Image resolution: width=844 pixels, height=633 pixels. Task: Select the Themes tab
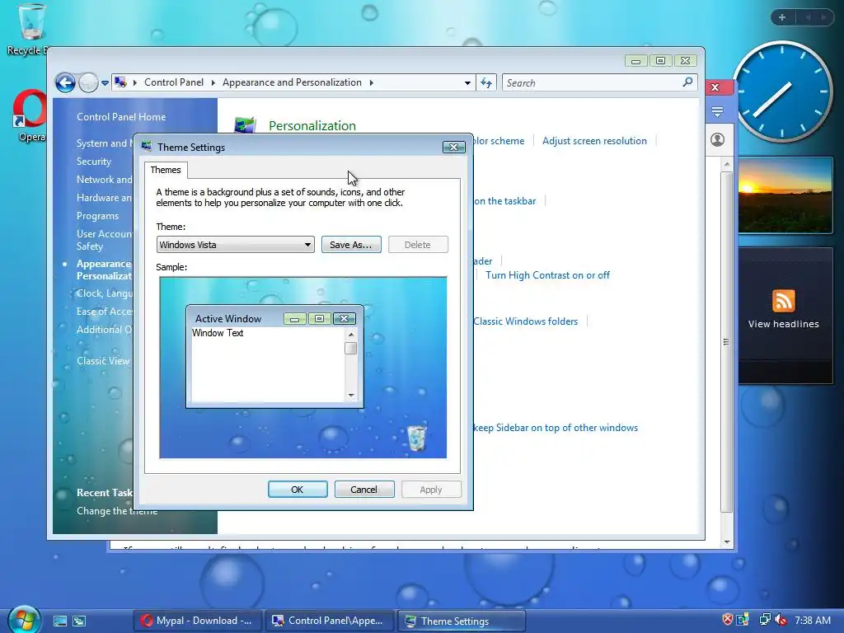[x=166, y=170]
